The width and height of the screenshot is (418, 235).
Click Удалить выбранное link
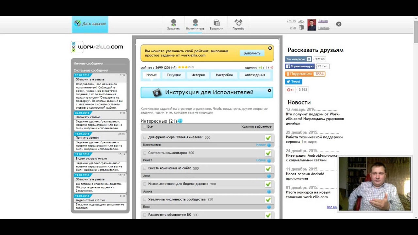[x=256, y=127]
